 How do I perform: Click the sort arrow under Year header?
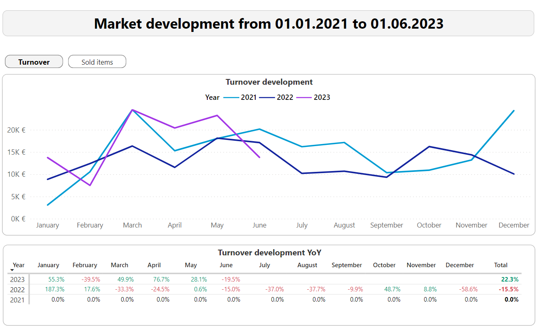coord(12,270)
